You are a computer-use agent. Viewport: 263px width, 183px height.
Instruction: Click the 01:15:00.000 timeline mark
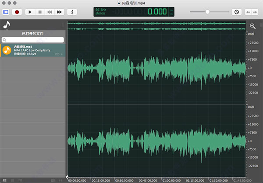tap(195, 180)
